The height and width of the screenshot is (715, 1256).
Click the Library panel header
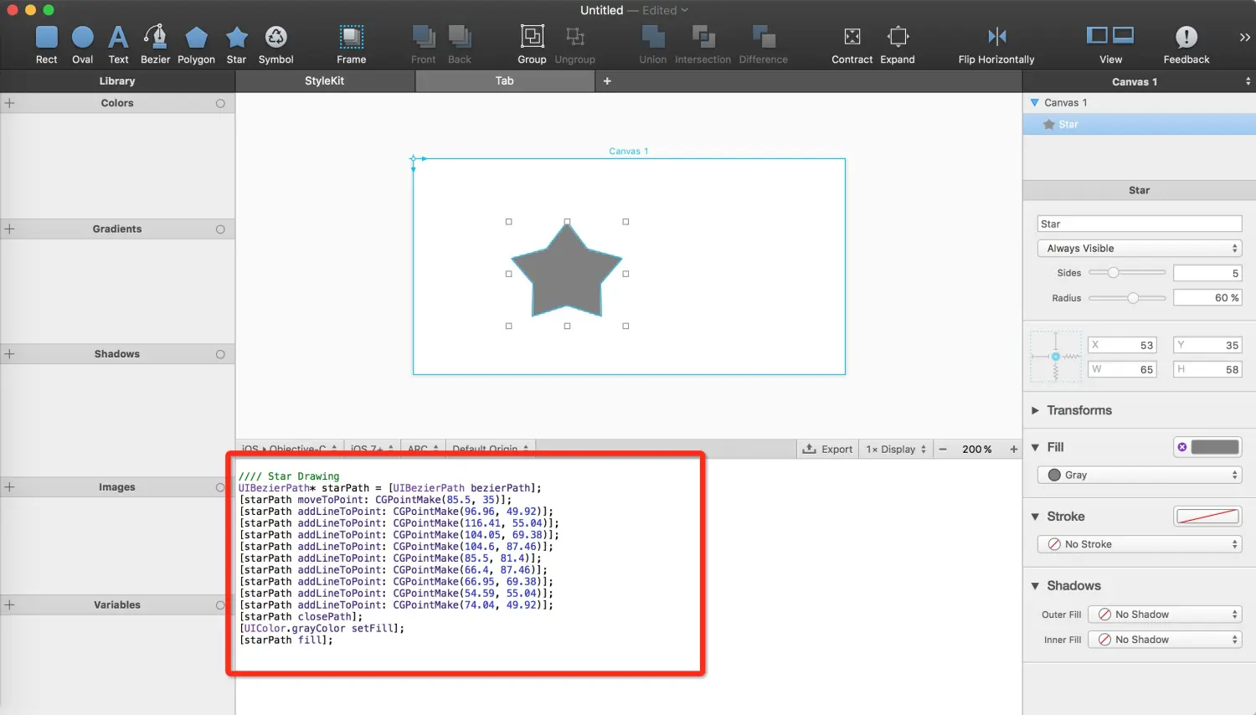[117, 81]
